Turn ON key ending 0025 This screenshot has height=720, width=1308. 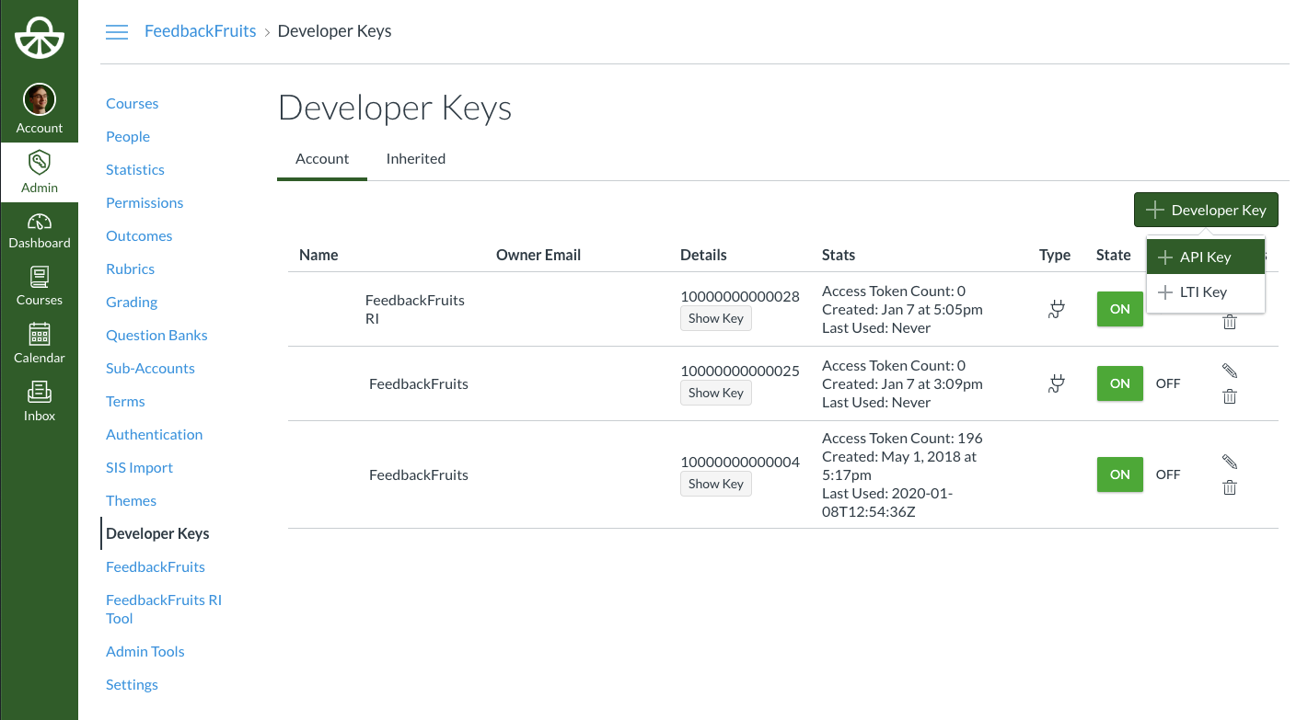click(x=1120, y=383)
